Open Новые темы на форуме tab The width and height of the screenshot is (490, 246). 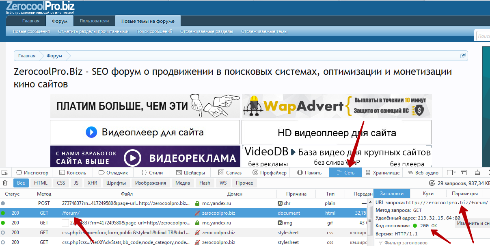148,21
